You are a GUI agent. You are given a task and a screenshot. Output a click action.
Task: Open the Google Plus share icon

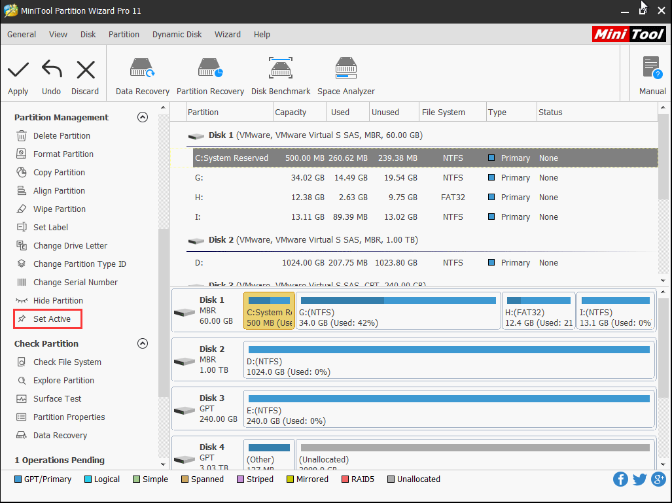(659, 479)
